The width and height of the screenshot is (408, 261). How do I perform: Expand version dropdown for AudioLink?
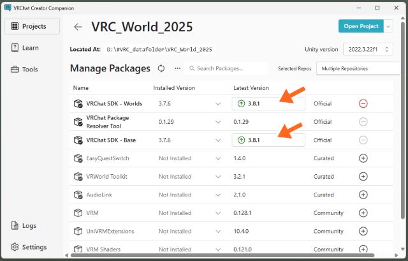218,195
